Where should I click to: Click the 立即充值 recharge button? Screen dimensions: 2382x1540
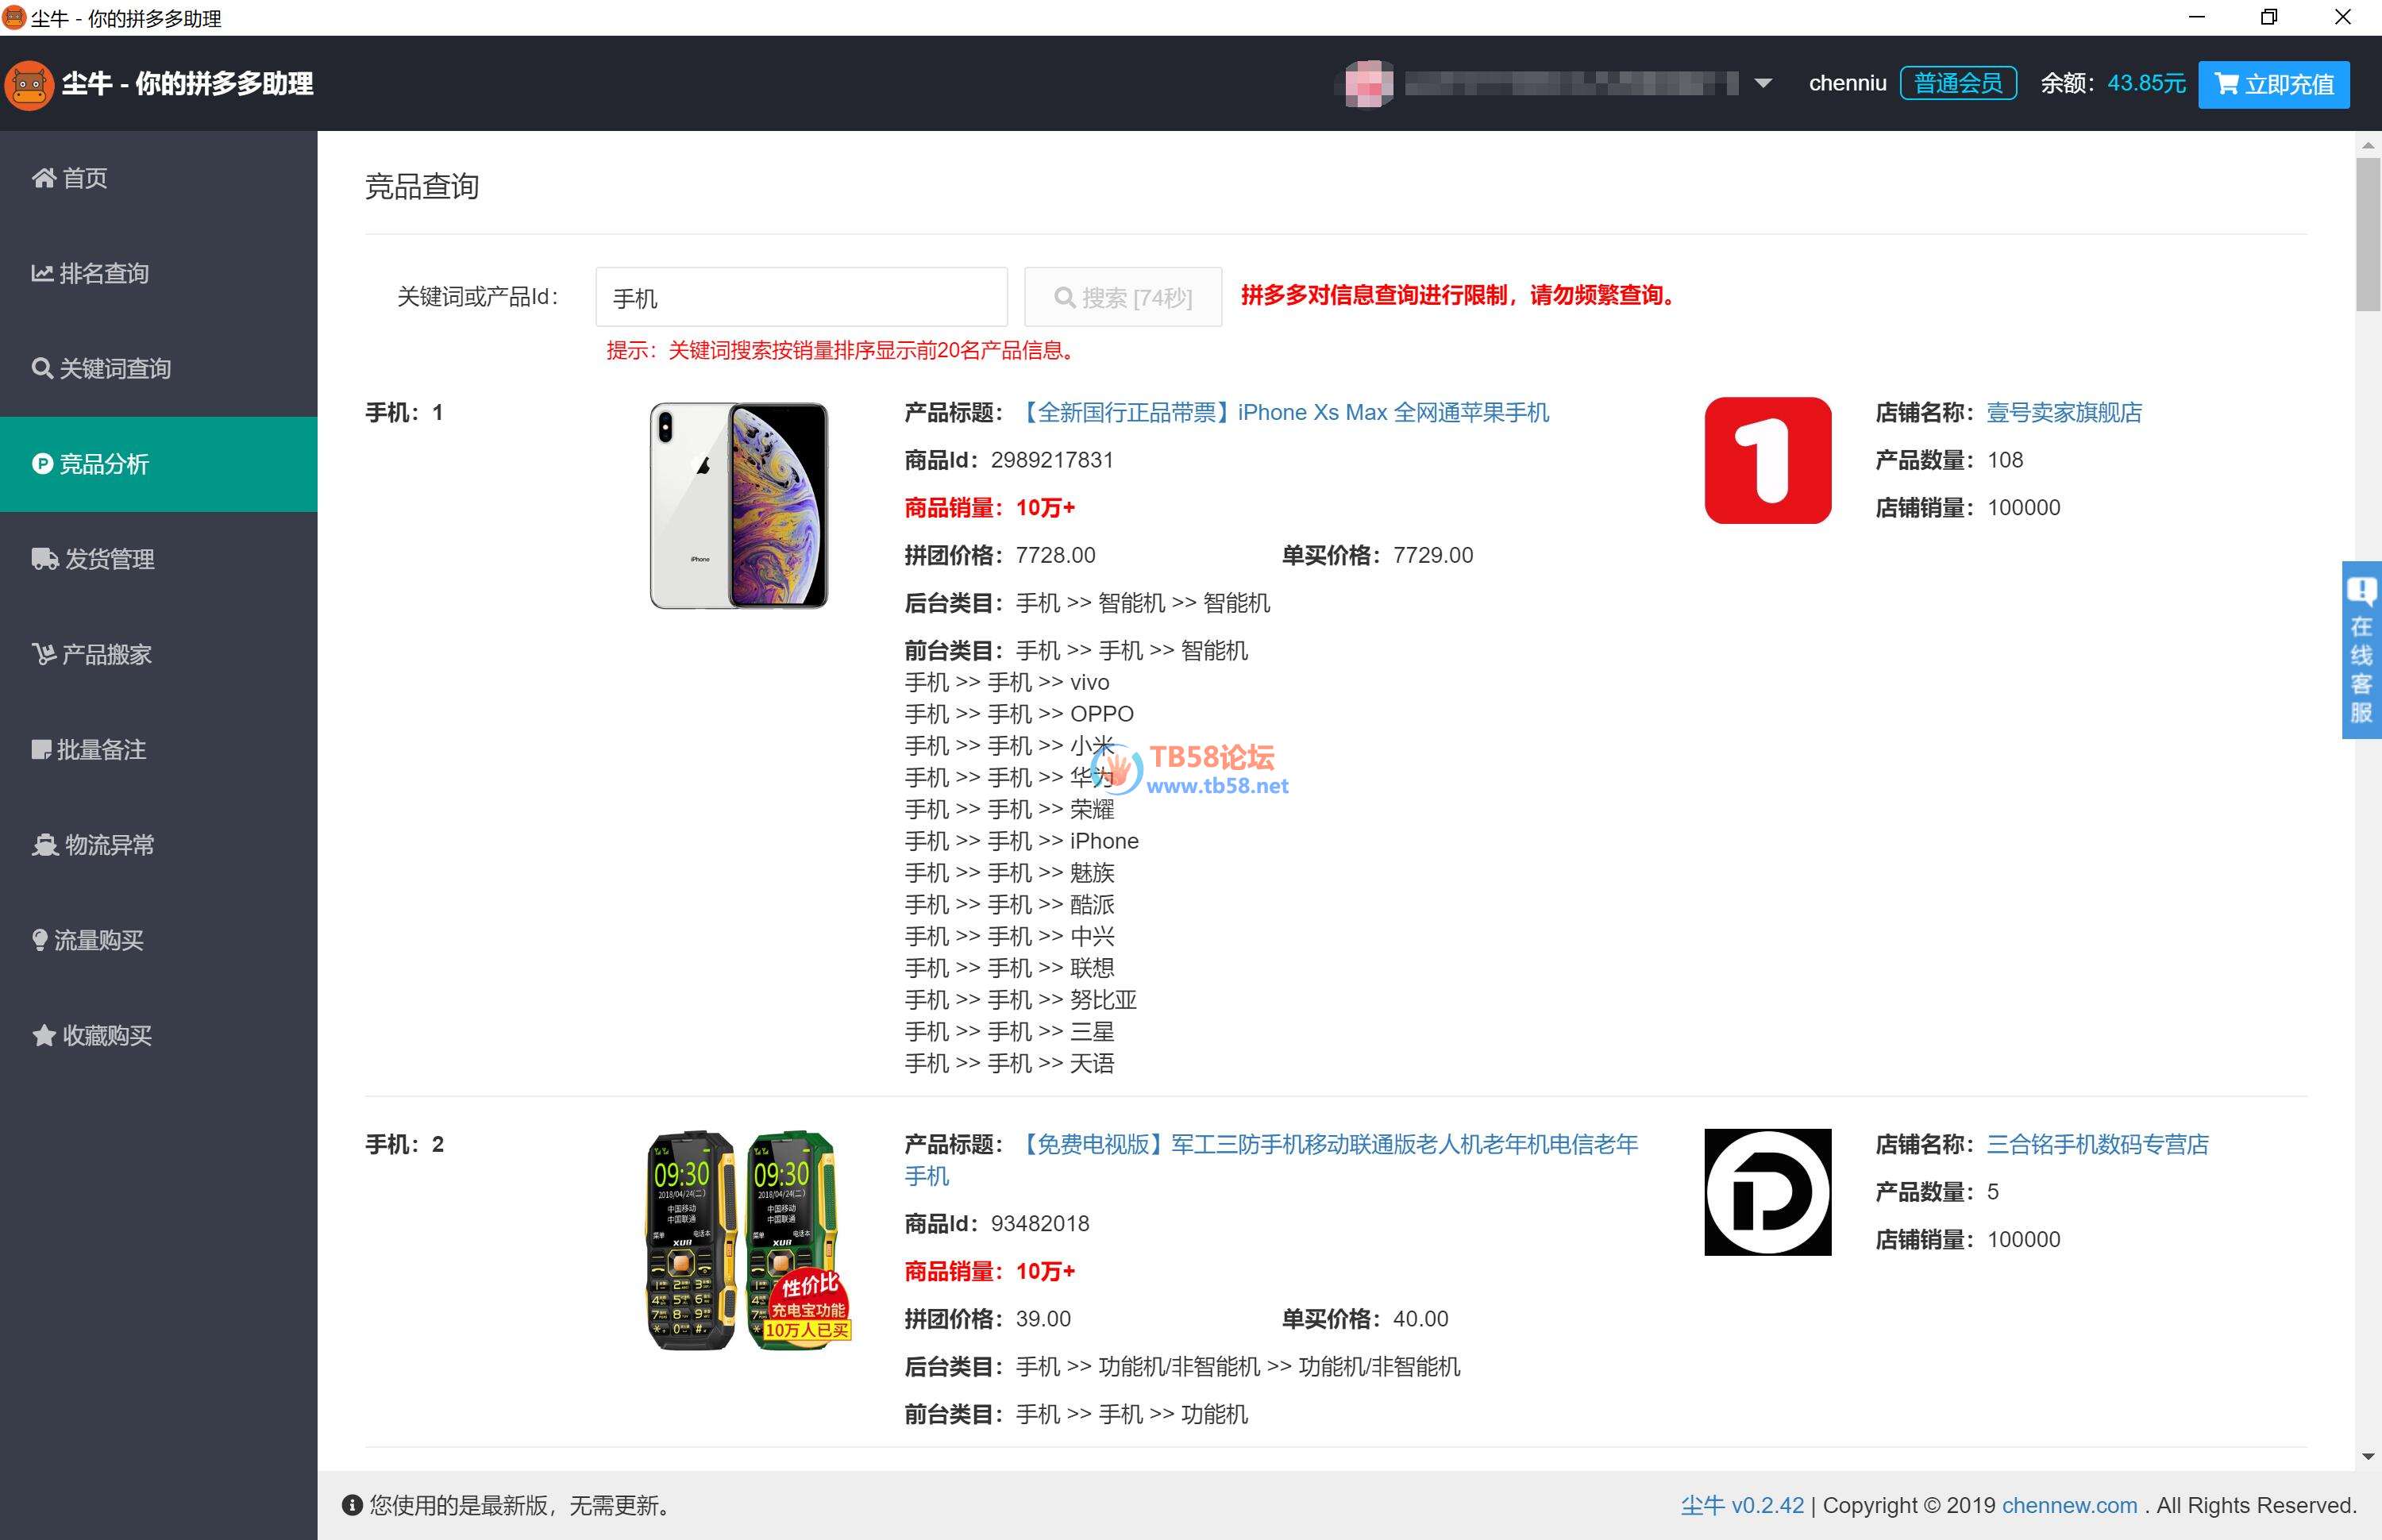2273,84
